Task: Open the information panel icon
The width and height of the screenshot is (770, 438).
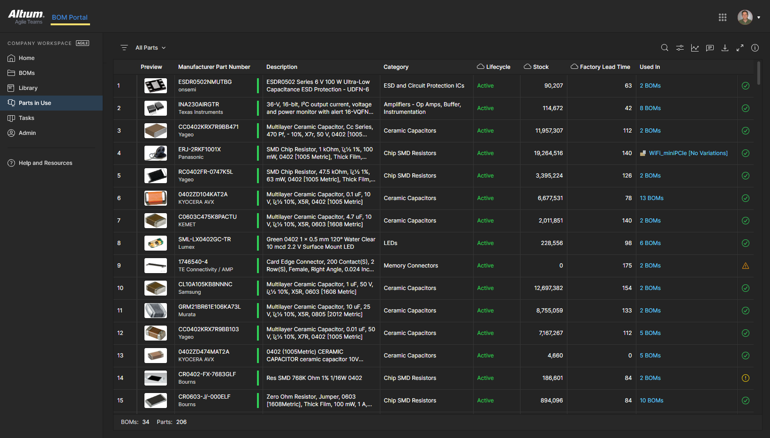Action: point(755,48)
